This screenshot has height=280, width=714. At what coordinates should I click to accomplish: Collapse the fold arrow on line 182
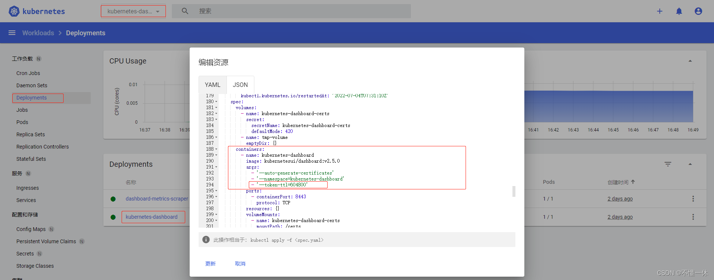click(216, 114)
